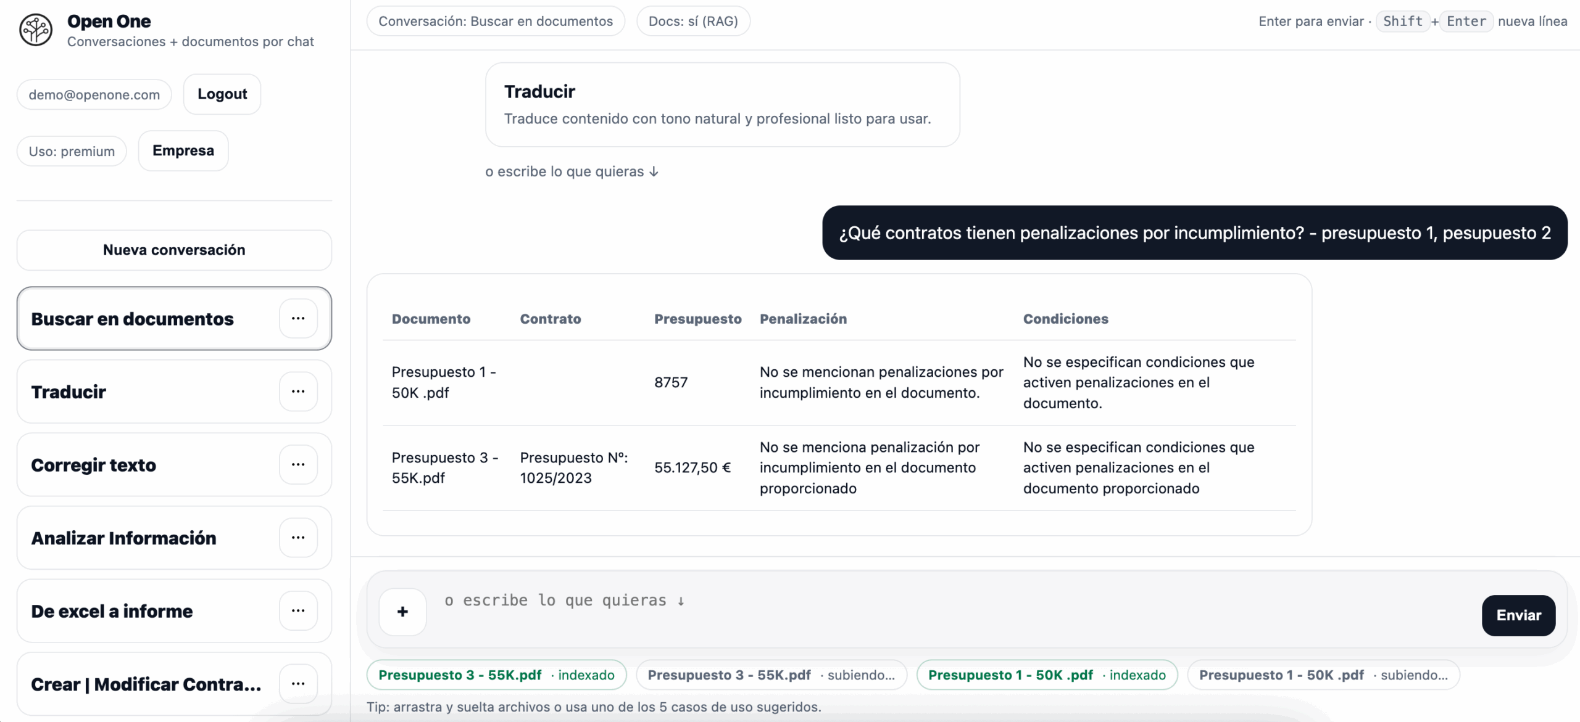
Task: Click the Open One tree logo
Action: (36, 30)
